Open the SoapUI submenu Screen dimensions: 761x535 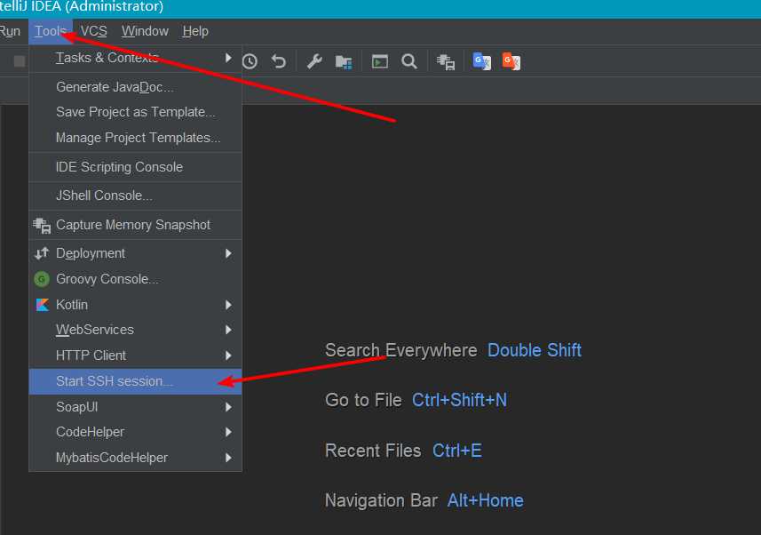pos(135,407)
